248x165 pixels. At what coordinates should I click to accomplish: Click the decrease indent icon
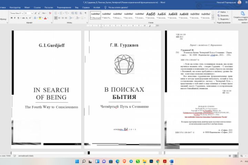pos(73,13)
